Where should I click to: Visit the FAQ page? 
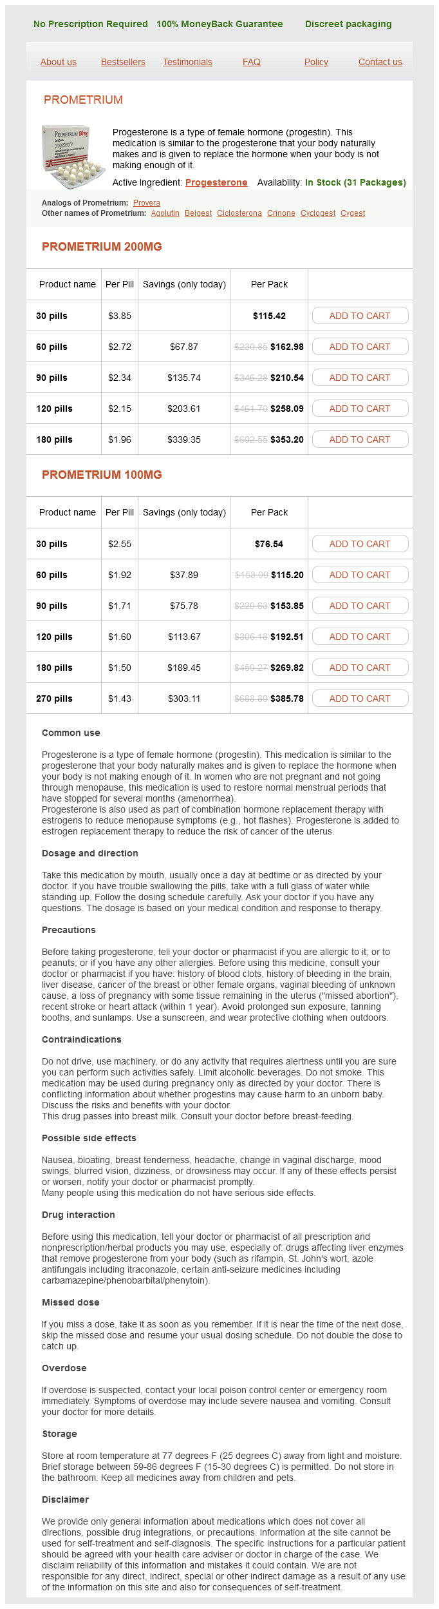click(x=252, y=62)
